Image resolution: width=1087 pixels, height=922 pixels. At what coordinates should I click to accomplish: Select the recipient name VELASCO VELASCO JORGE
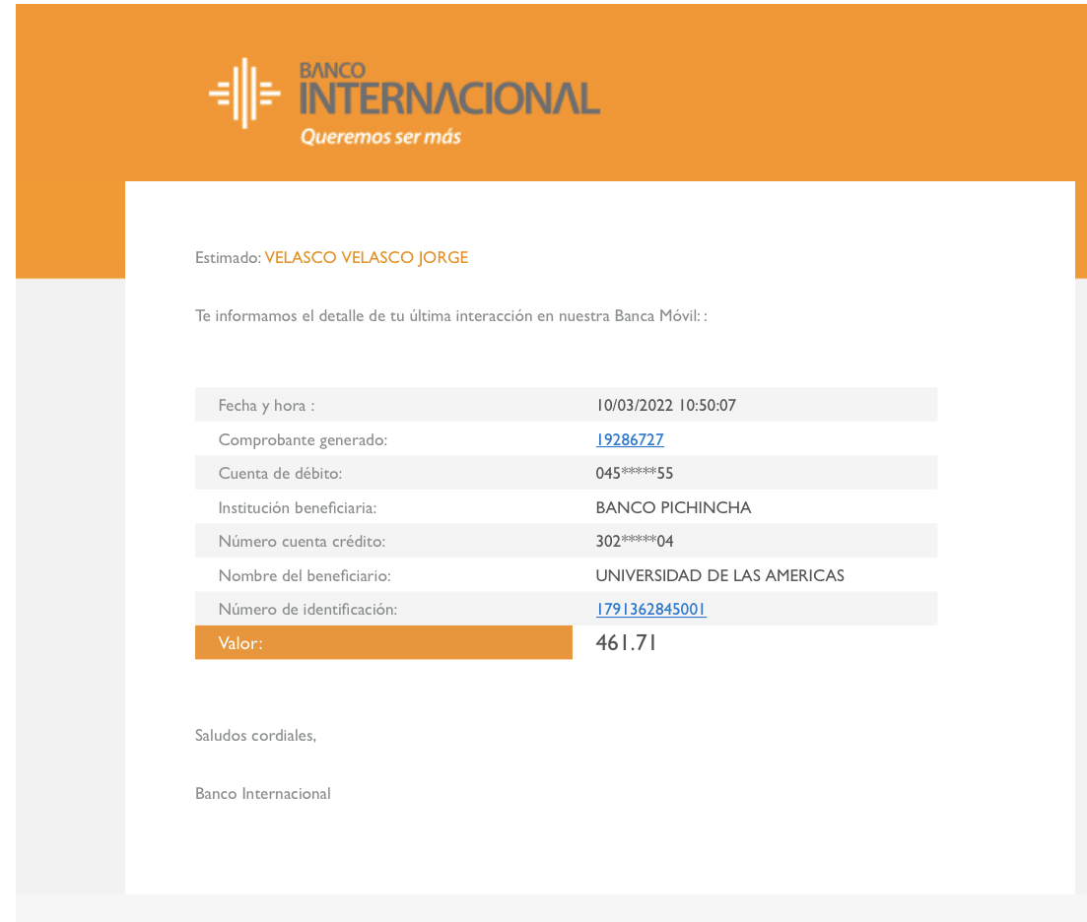pos(367,258)
